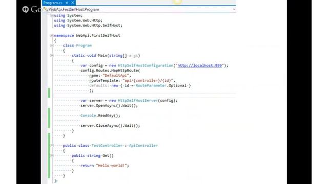Viewport: 328px width, 184px height.
Task: Collapse the public string Get method
Action: pyautogui.click(x=52, y=155)
